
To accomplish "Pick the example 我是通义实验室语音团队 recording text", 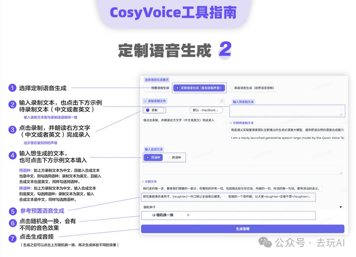I will click(287, 130).
